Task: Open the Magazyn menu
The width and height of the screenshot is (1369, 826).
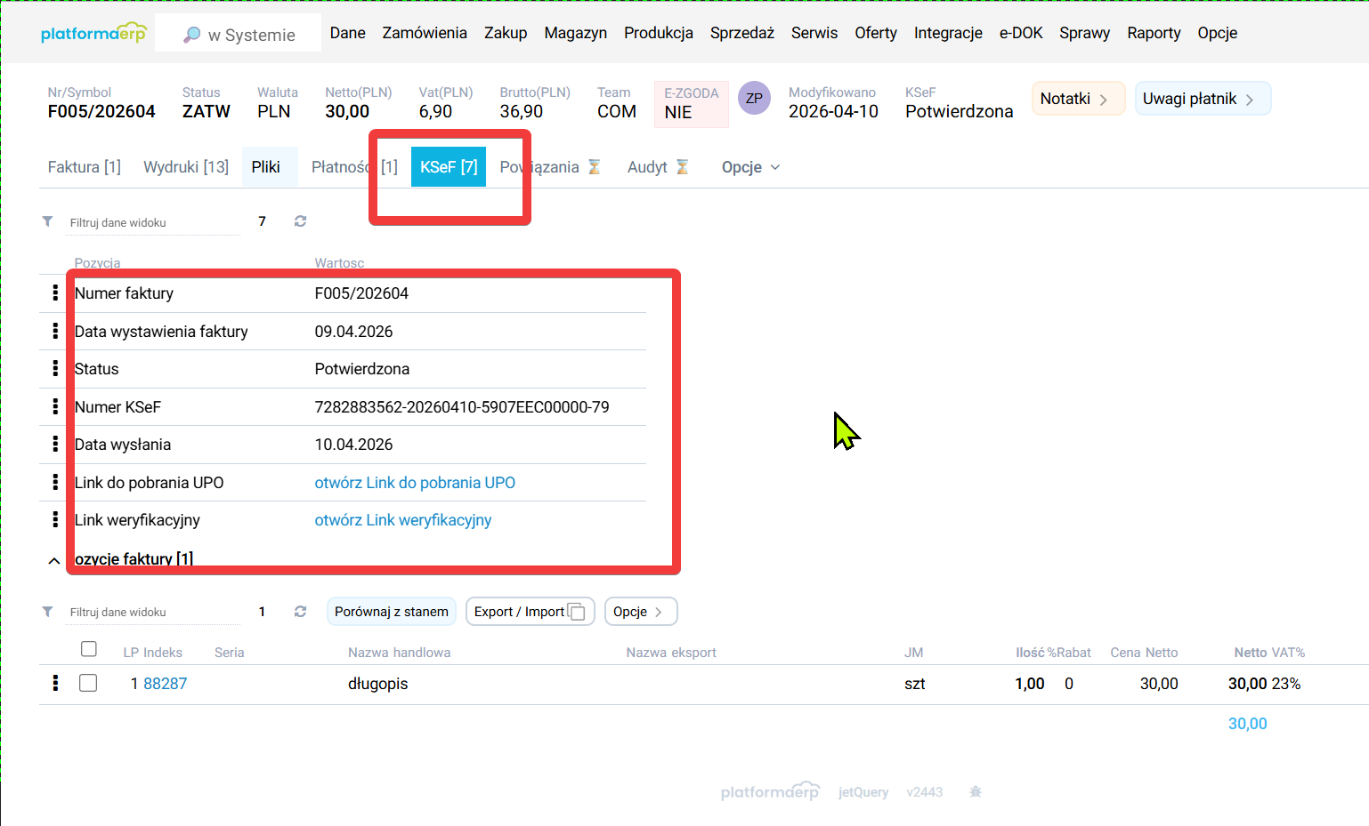Action: tap(575, 33)
